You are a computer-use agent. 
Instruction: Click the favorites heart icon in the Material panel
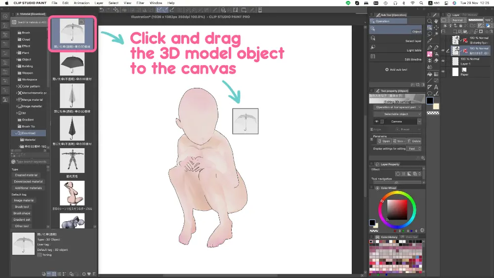point(89,274)
